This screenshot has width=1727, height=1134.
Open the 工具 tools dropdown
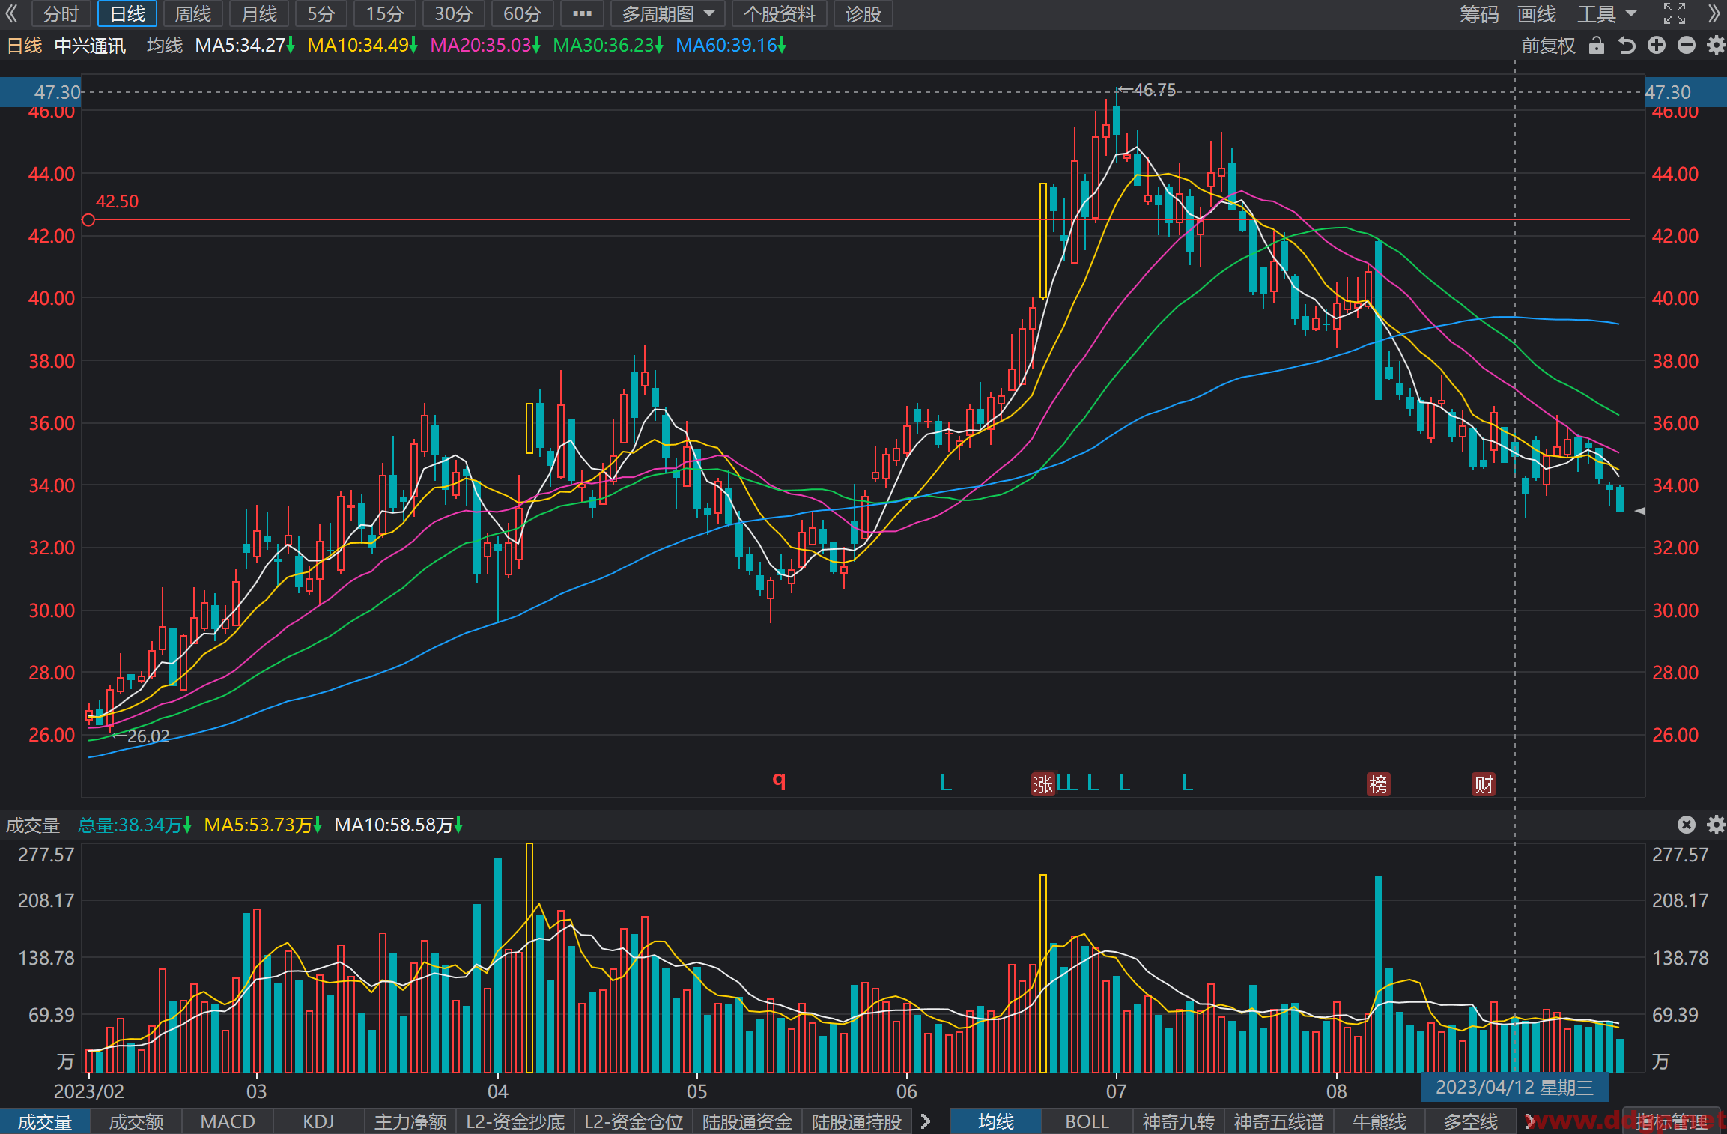coord(1607,13)
